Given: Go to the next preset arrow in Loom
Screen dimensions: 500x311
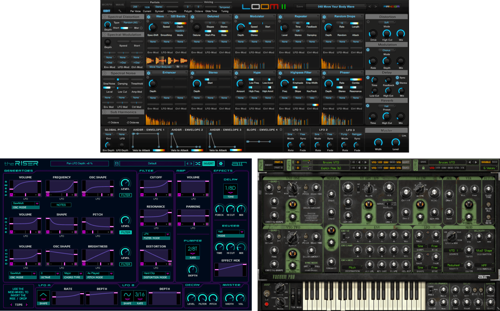Looking at the screenshot, I should coord(376,6).
